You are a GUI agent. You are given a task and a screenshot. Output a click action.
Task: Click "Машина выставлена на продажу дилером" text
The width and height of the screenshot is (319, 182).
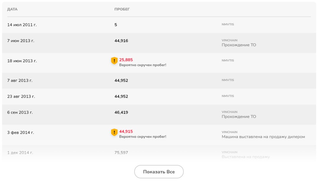pyautogui.click(x=263, y=137)
